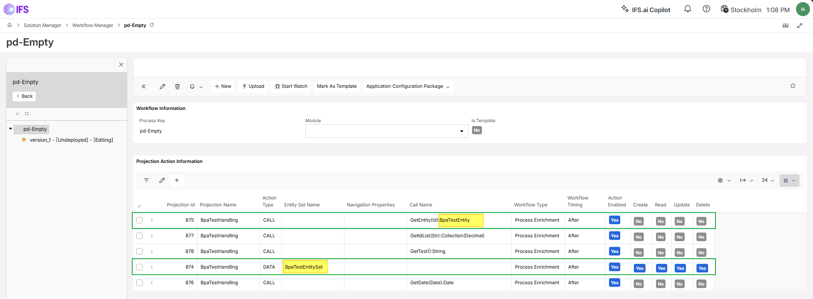Collapse the panel with the double-left arrow
The width and height of the screenshot is (813, 299).
[x=144, y=86]
